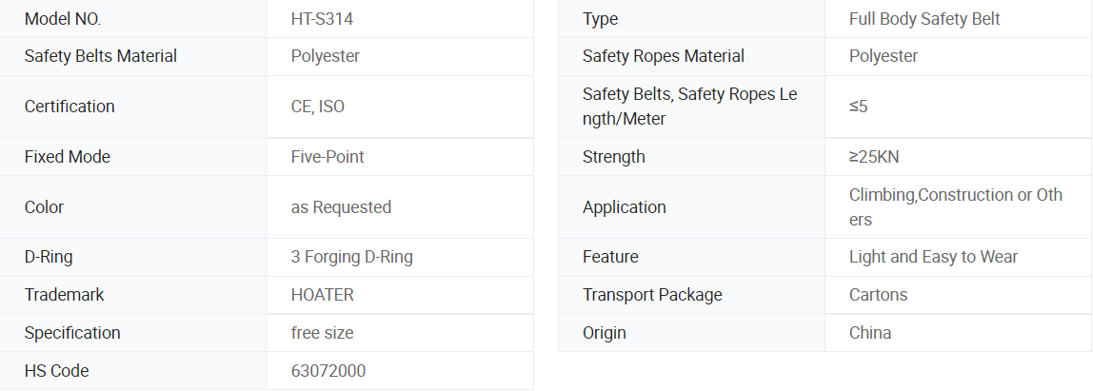Click the ≥25KN strength value
Viewport: 1093px width, 391px height.
click(874, 157)
